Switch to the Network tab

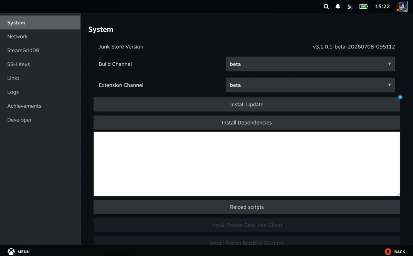pyautogui.click(x=40, y=36)
